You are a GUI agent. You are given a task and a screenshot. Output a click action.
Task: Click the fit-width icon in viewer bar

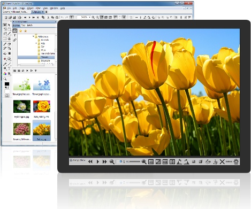165,162
